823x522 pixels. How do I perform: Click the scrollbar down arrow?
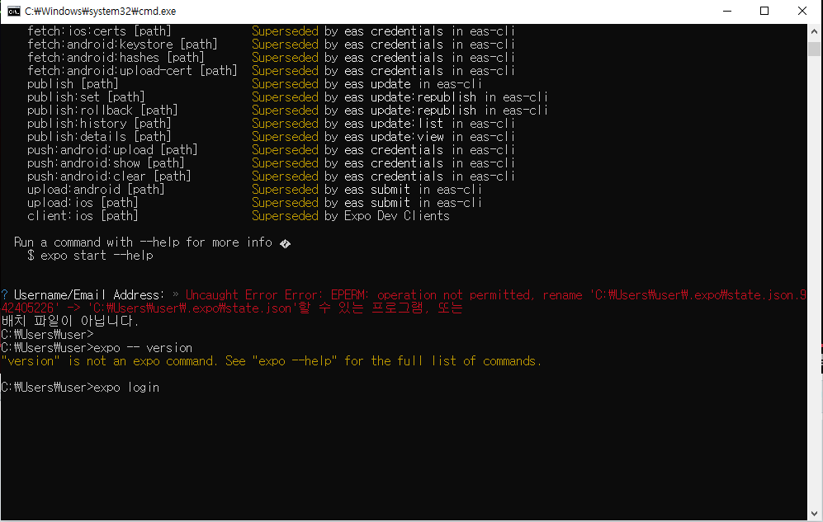814,514
